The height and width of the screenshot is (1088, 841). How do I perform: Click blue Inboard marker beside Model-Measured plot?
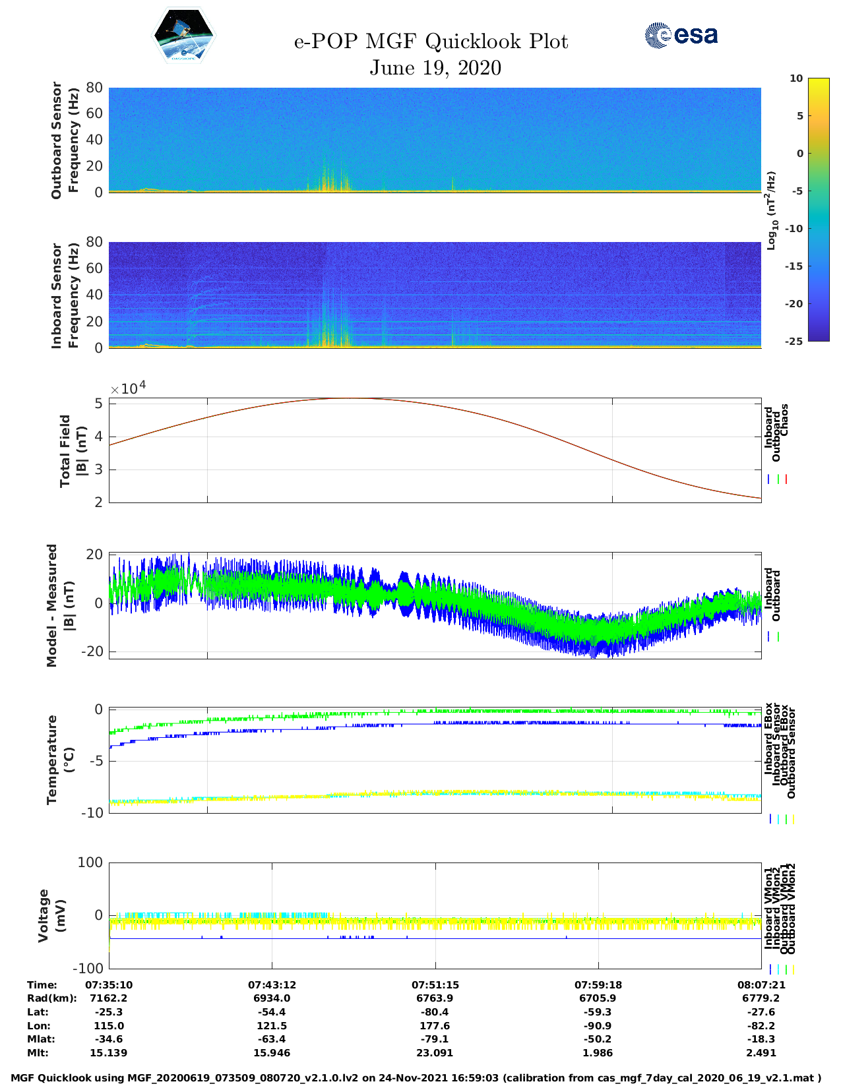769,637
